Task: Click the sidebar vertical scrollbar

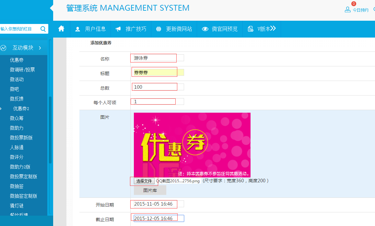Action: tap(50, 130)
